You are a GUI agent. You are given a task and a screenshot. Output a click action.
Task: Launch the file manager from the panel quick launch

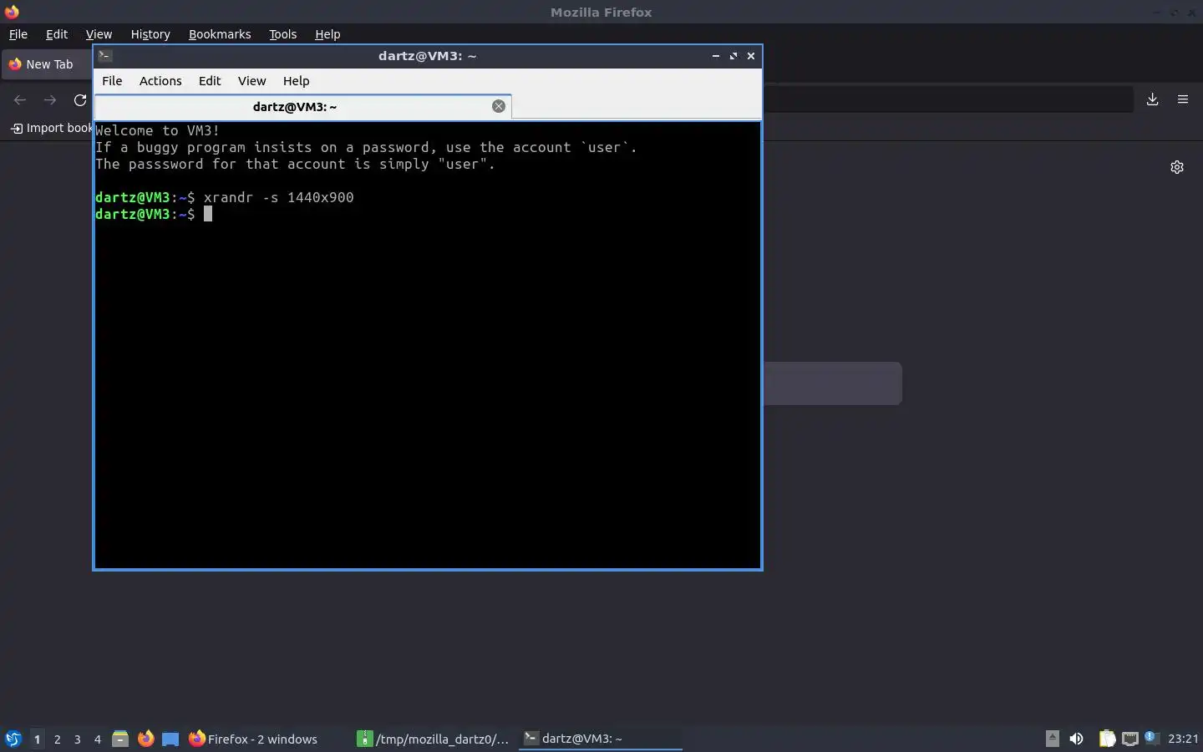(120, 739)
